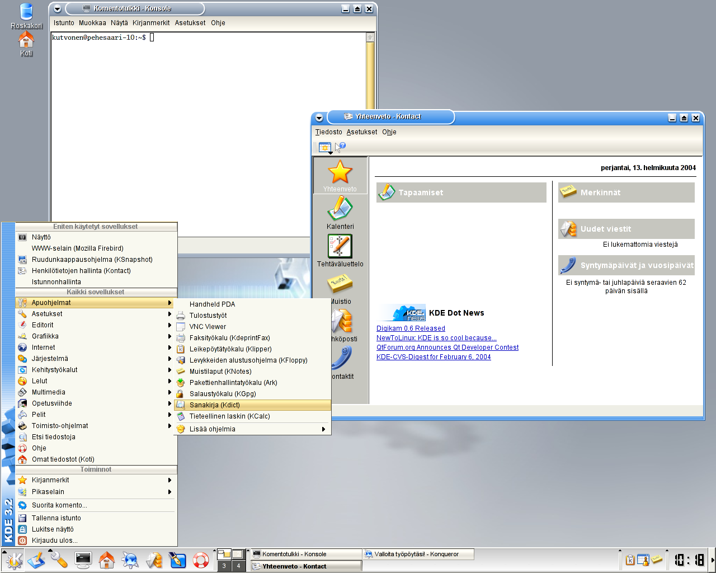Click the Koti home desktop icon

tap(26, 44)
